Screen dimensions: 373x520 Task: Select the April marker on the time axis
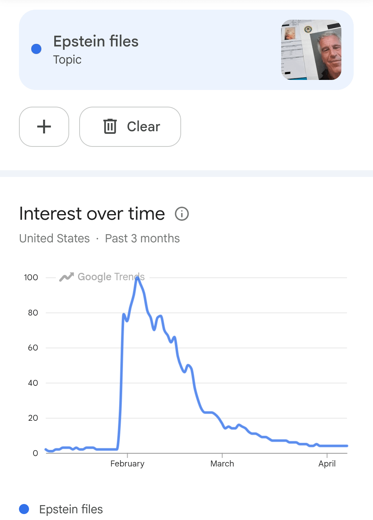(x=327, y=464)
